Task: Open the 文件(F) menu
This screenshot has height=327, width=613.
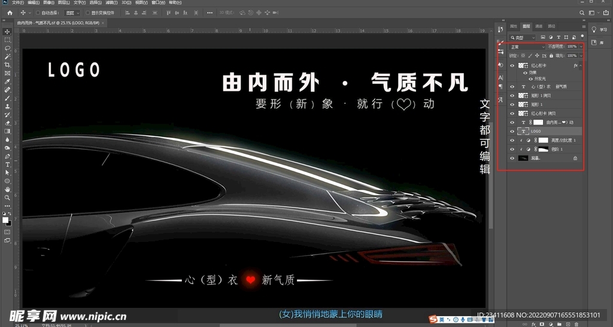Action: [18, 2]
